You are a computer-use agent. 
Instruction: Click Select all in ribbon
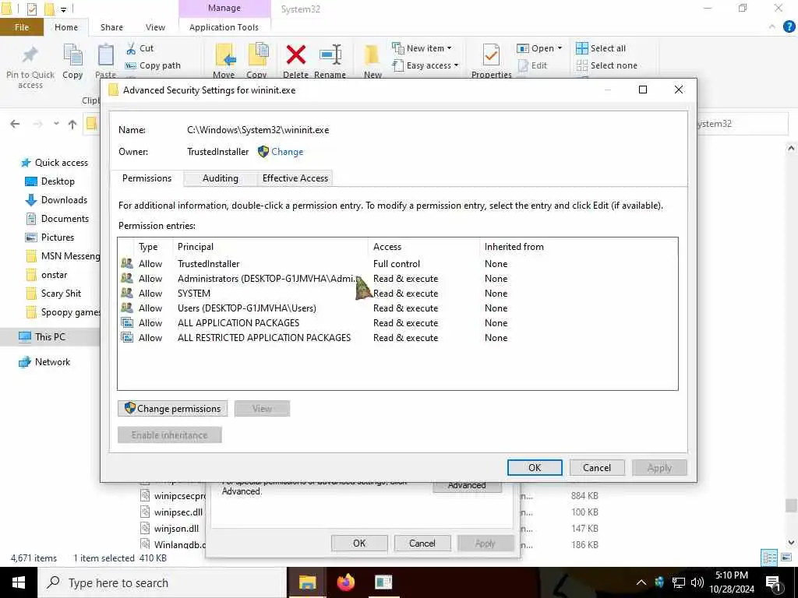pyautogui.click(x=601, y=48)
